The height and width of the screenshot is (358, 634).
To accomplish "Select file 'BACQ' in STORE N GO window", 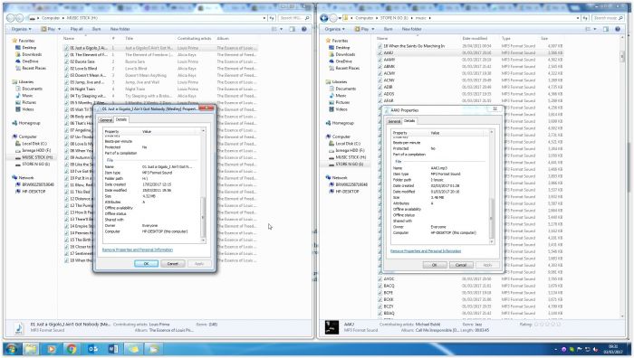I will (389, 286).
